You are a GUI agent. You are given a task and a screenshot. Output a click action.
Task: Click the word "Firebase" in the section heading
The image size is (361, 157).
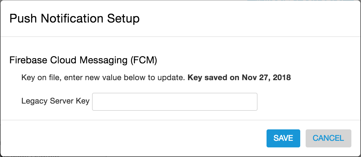point(28,60)
